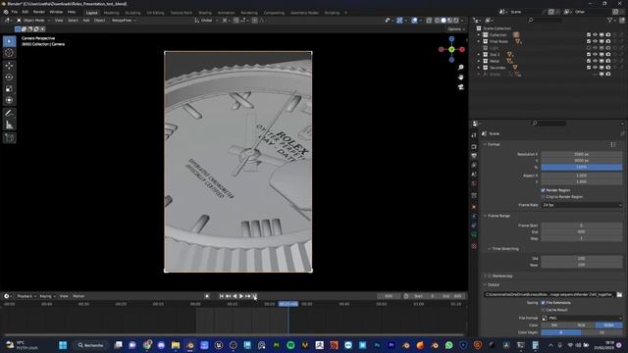The width and height of the screenshot is (628, 353).
Task: Select the Scale tool
Action: coord(9,89)
